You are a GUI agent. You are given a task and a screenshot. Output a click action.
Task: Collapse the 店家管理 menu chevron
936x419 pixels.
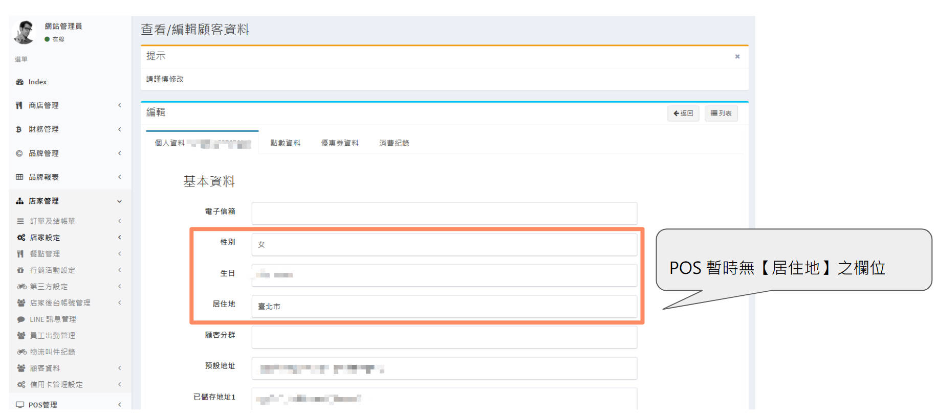click(x=119, y=201)
